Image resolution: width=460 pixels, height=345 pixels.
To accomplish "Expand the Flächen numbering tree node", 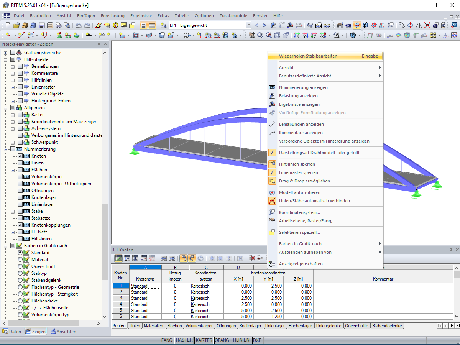I will coord(13,170).
